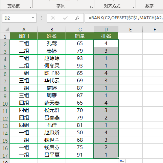Select the cell containing 赵忠娇
Image resolution: width=163 pixels, height=163 pixels.
tap(52, 133)
